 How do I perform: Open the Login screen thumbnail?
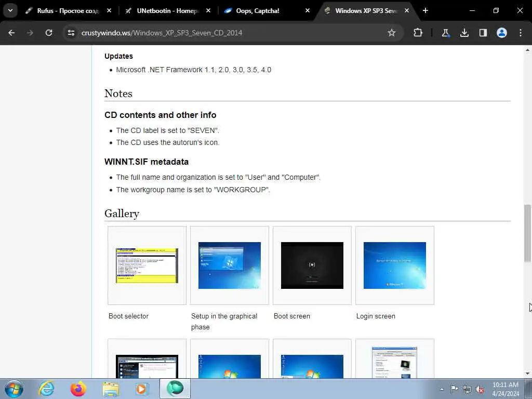395,265
